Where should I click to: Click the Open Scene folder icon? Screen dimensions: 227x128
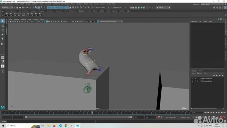click(x=20, y=8)
